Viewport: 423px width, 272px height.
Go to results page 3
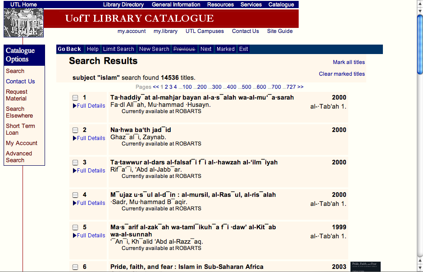(171, 87)
